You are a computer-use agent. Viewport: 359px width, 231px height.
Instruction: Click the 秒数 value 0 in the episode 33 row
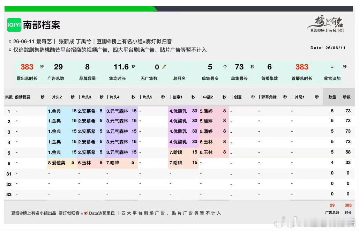click(x=348, y=194)
